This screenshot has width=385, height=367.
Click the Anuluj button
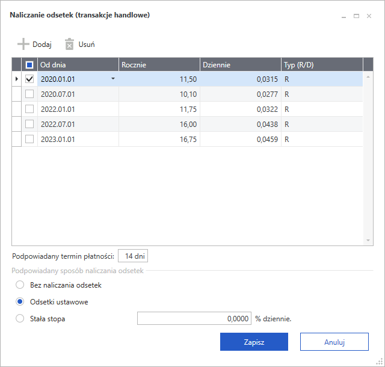334,342
